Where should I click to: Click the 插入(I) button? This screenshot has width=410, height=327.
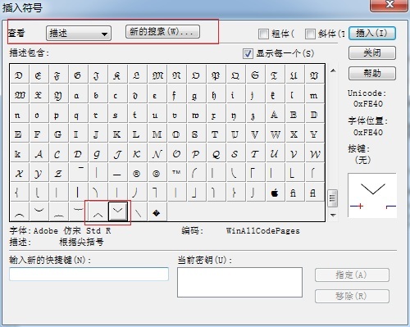372,34
